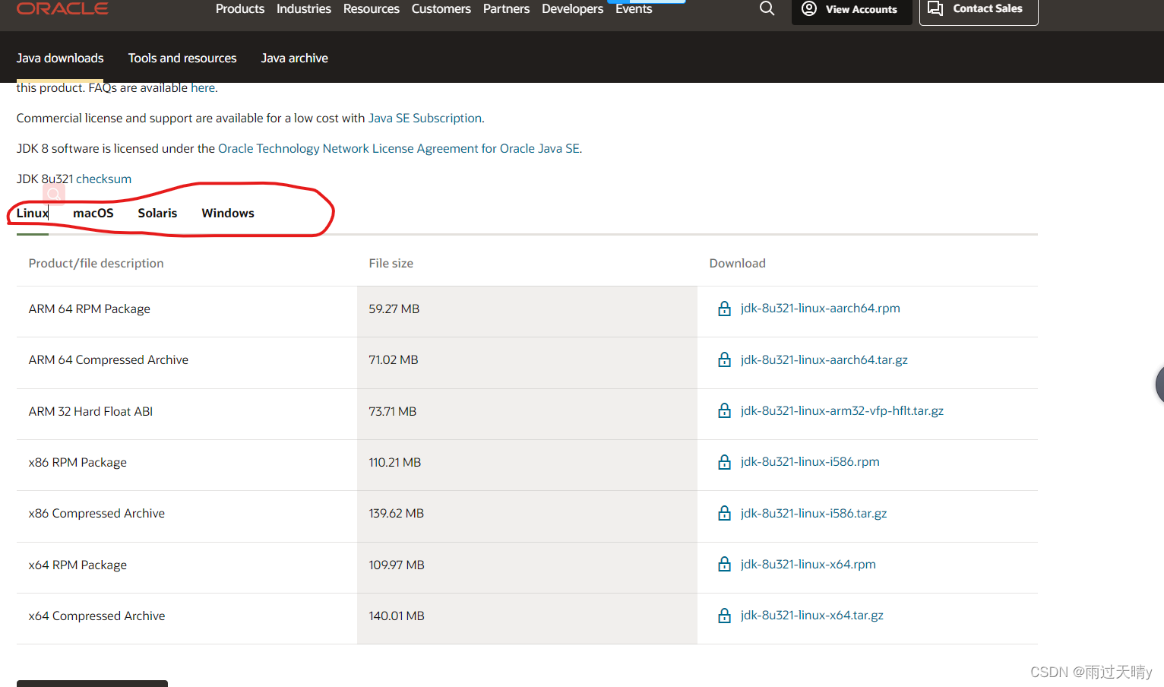Click 'ARM 64 RPM Package' description
This screenshot has height=687, width=1164.
click(x=90, y=309)
